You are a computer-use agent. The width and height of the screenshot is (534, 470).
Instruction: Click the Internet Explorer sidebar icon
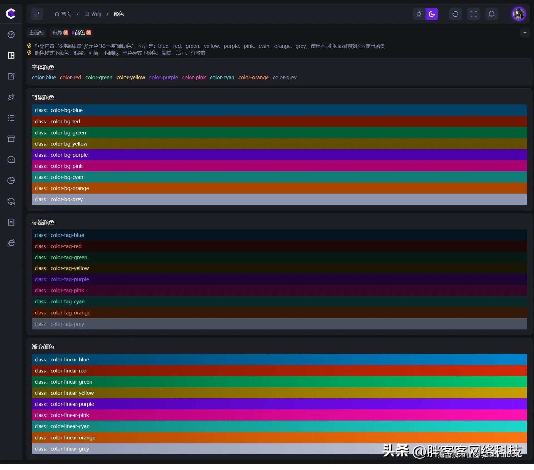(x=11, y=243)
